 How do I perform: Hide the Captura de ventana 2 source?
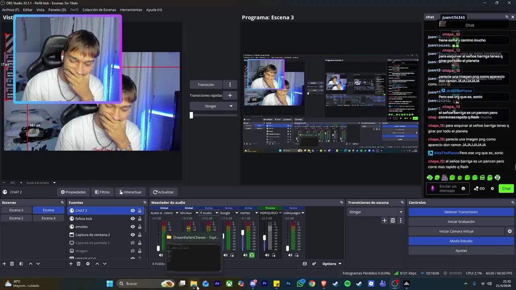tap(133, 235)
